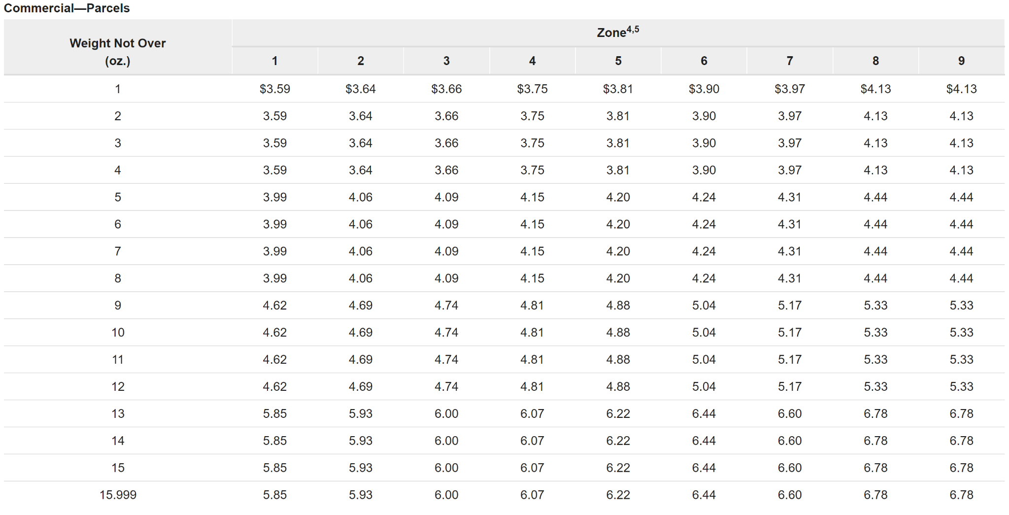The image size is (1009, 515).
Task: Click the Commercial—Parcels table title
Action: (x=67, y=8)
